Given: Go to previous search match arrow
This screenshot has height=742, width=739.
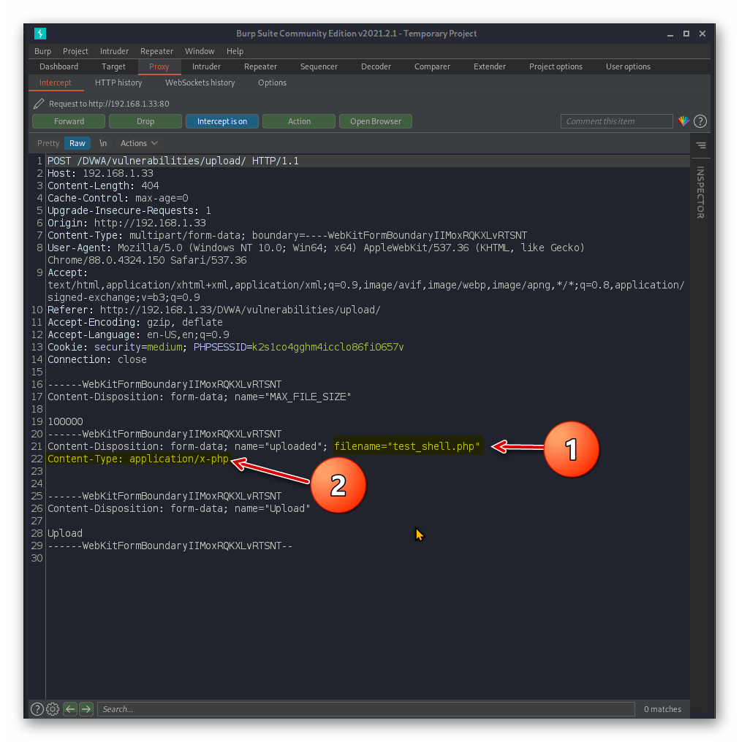Looking at the screenshot, I should 70,709.
